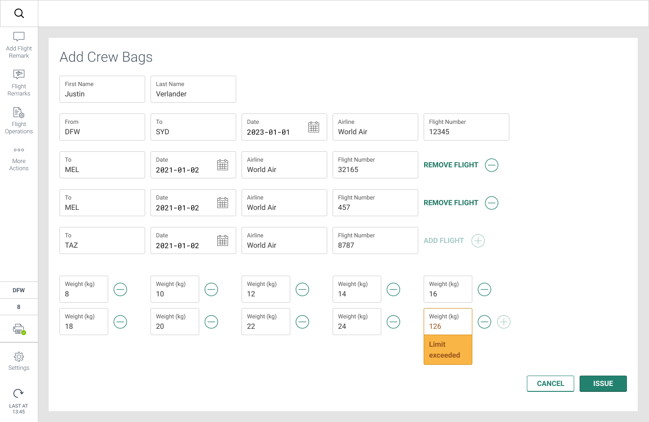Edit Airline field in flight 12345 row
Screen dimensions: 649x422
click(x=375, y=127)
